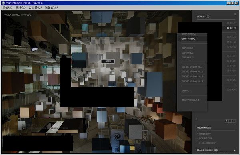Open CREATE RANDOM MC_1

point(192,67)
